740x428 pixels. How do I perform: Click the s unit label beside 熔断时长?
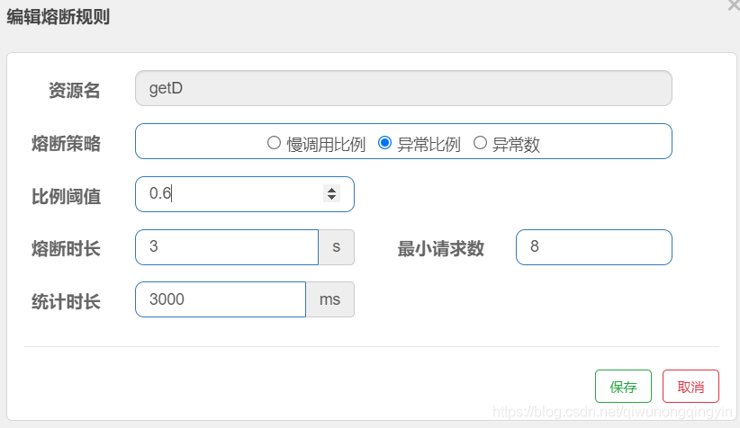pyautogui.click(x=337, y=247)
